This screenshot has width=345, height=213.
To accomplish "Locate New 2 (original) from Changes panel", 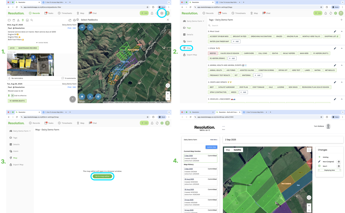I will tap(339, 162).
